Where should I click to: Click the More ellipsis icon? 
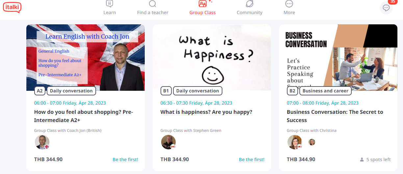289,4
